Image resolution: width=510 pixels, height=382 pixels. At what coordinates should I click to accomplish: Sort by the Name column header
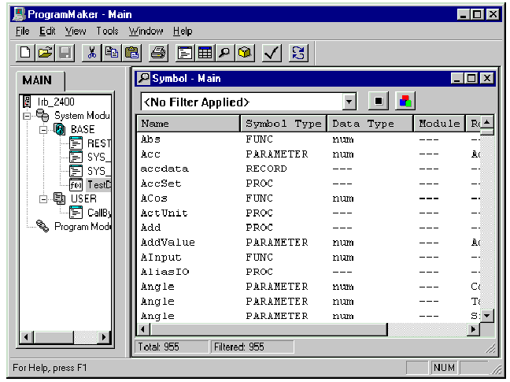188,124
